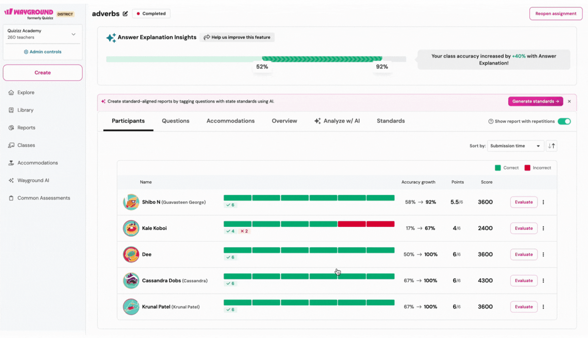Viewport: 588px width, 338px height.
Task: Toggle Show report with repetitions switch
Action: [564, 122]
